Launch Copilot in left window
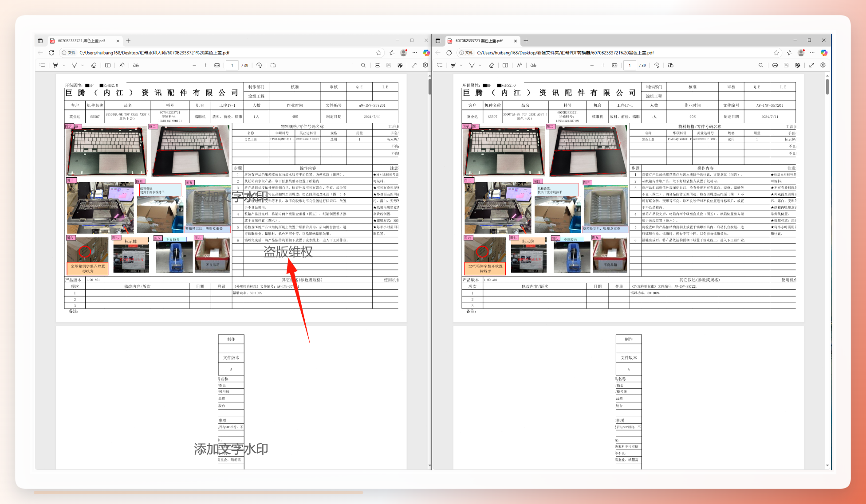 426,53
